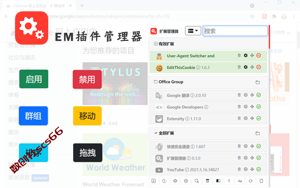Image resolution: width=300 pixels, height=188 pixels.
Task: Open the gear settings icon in bottom toolbar
Action: coord(186,180)
